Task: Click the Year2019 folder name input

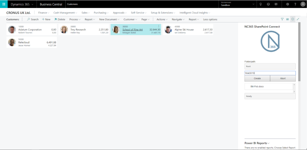Action: [x=270, y=73]
